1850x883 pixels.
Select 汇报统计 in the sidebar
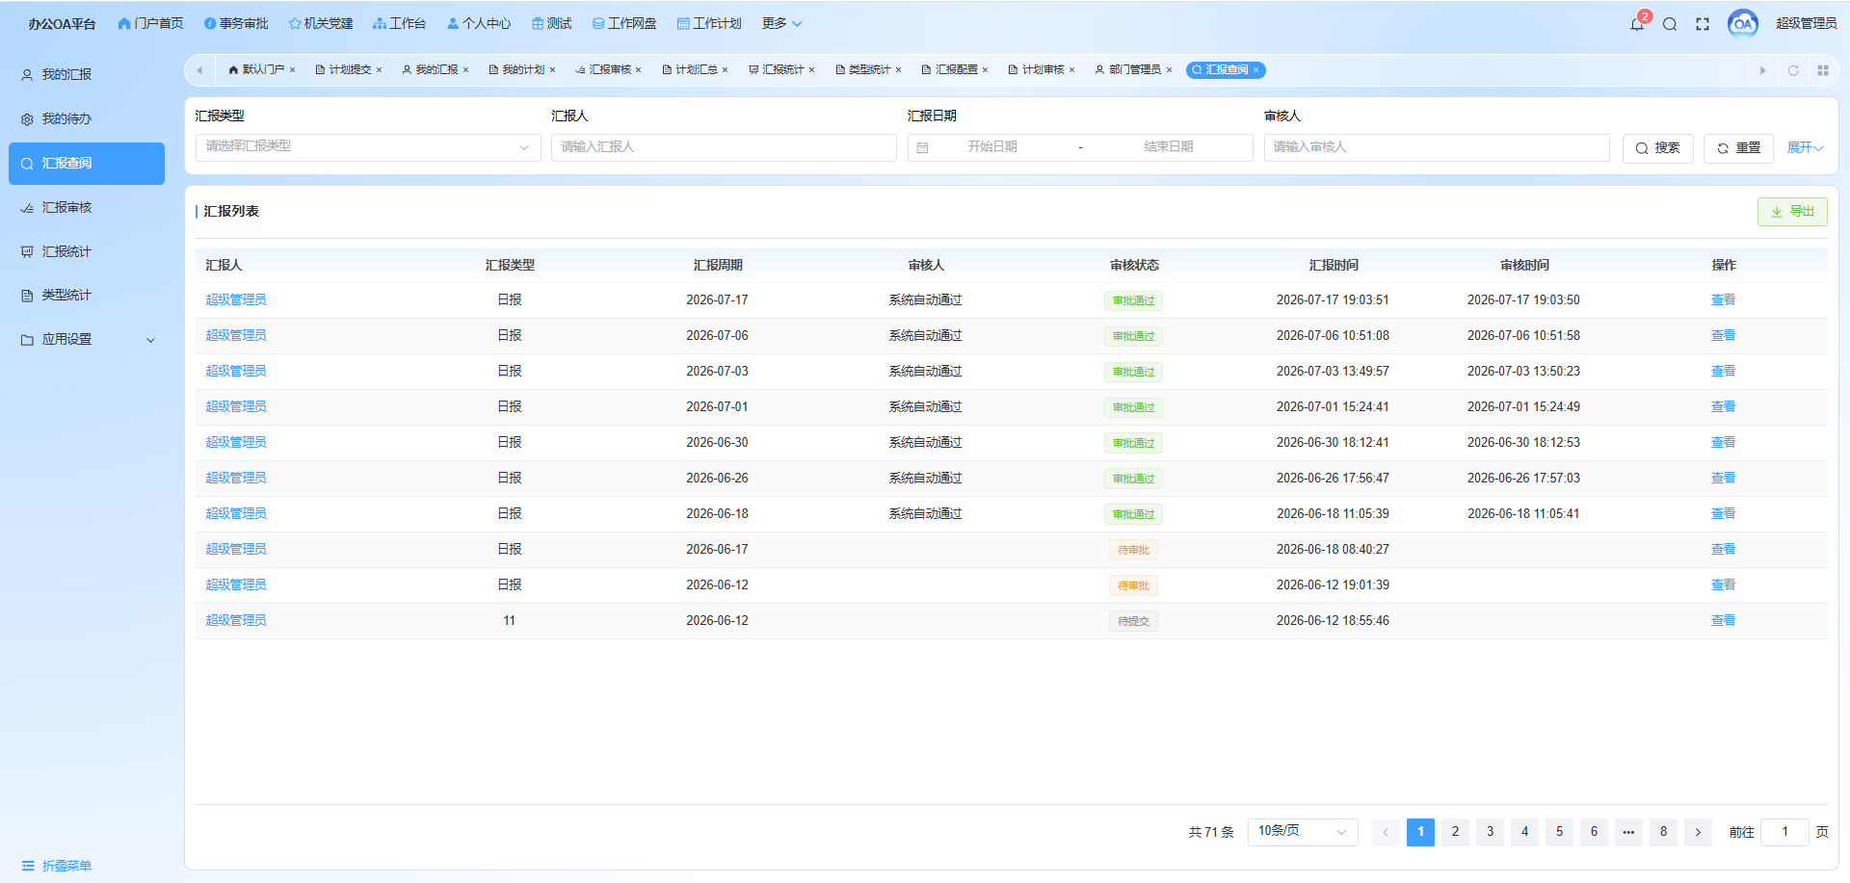click(x=87, y=252)
